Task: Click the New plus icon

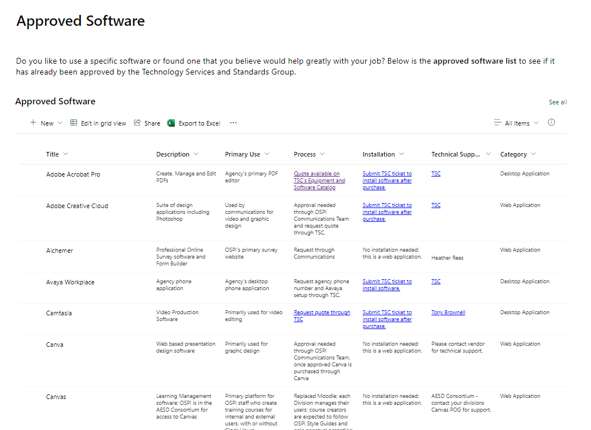Action: click(x=33, y=123)
